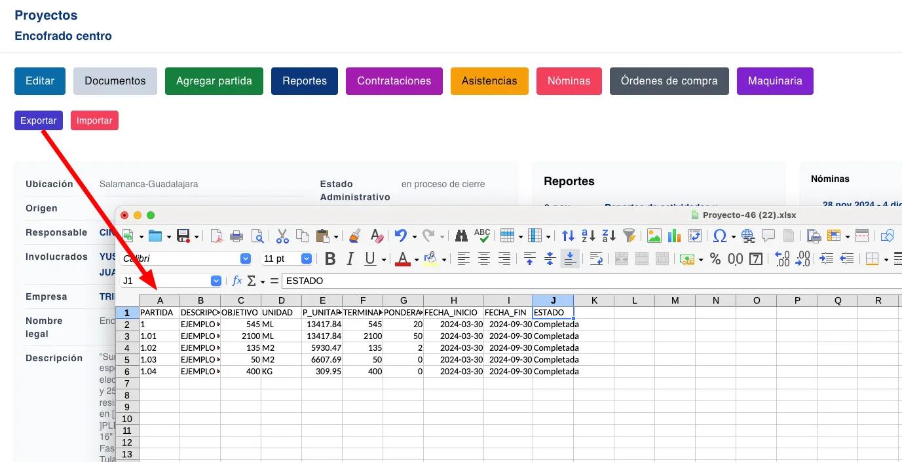Open the Function Wizard fx icon

pyautogui.click(x=237, y=281)
